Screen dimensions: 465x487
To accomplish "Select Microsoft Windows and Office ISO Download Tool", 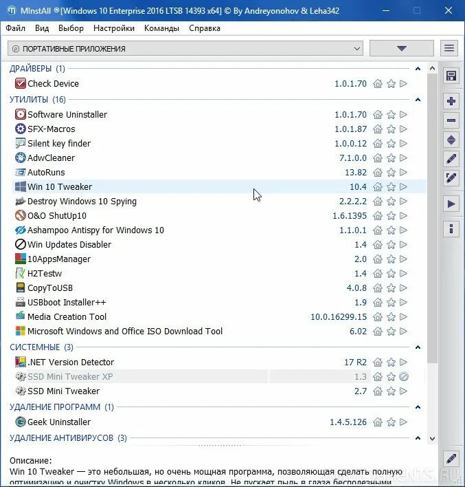I will [x=219, y=331].
